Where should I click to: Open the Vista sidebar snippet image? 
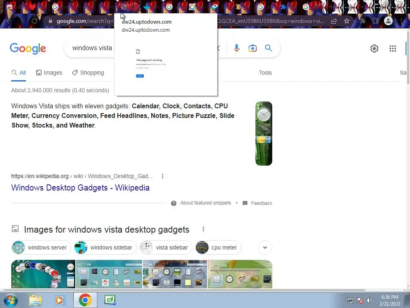263,134
